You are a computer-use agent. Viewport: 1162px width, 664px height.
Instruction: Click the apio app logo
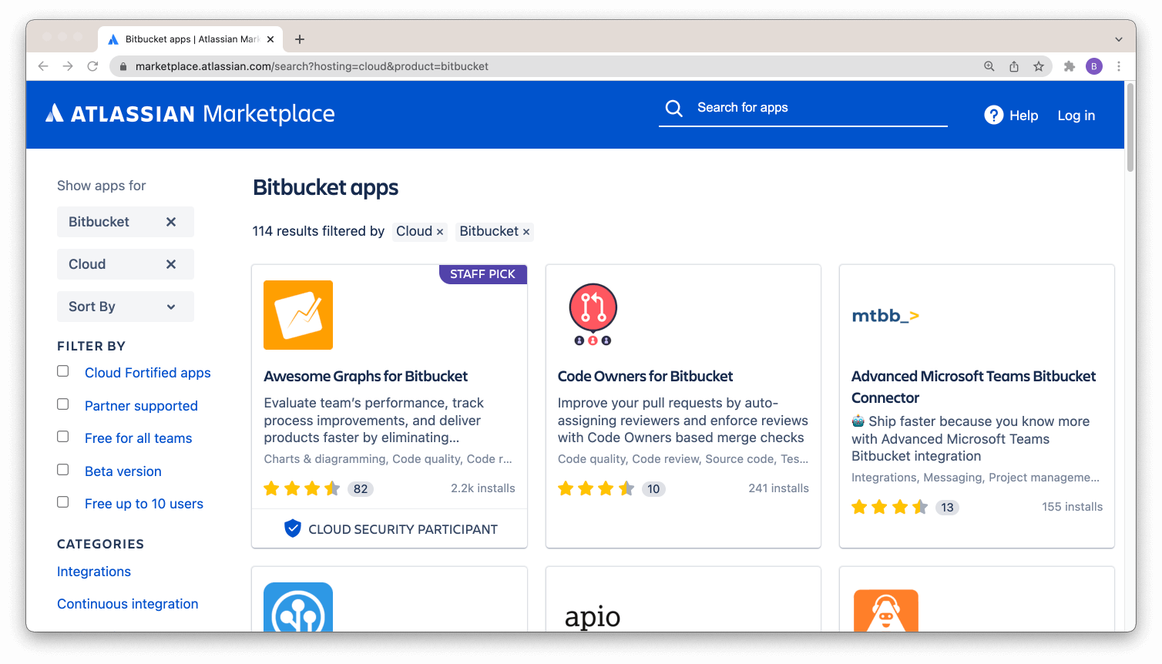[592, 616]
